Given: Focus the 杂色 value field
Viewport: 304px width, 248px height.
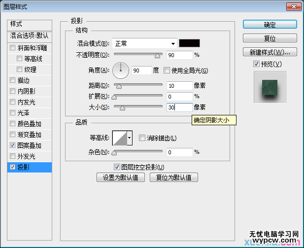Looking at the screenshot, I should pyautogui.click(x=180, y=152).
